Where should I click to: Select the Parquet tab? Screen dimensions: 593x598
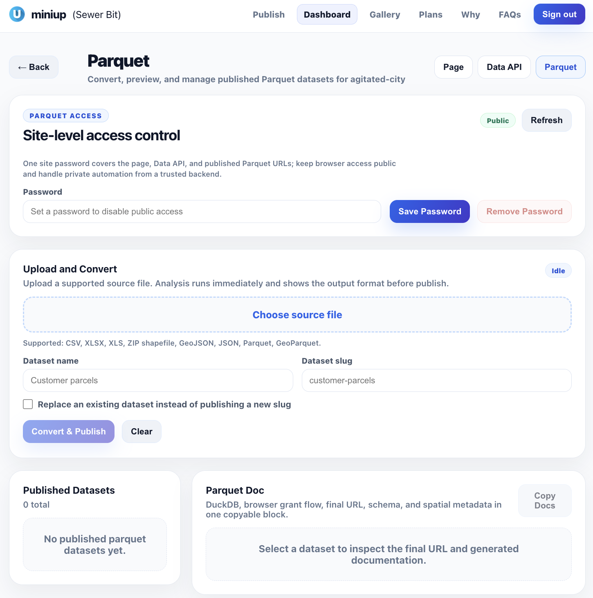[x=560, y=67]
